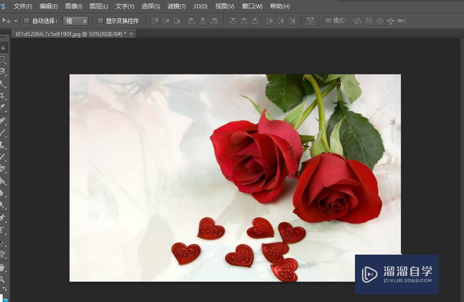Open the 滤镜(T) menu
The image size is (464, 302).
click(176, 6)
